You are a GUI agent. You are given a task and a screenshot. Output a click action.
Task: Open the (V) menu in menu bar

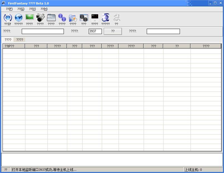click(x=32, y=9)
